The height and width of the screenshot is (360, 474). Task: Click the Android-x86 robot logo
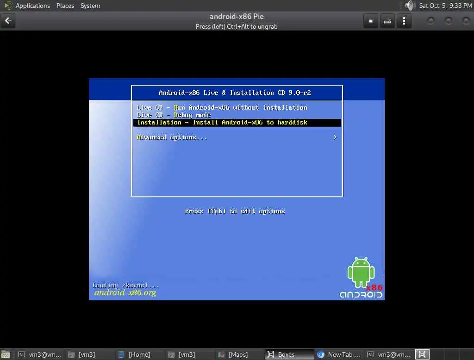(x=361, y=277)
